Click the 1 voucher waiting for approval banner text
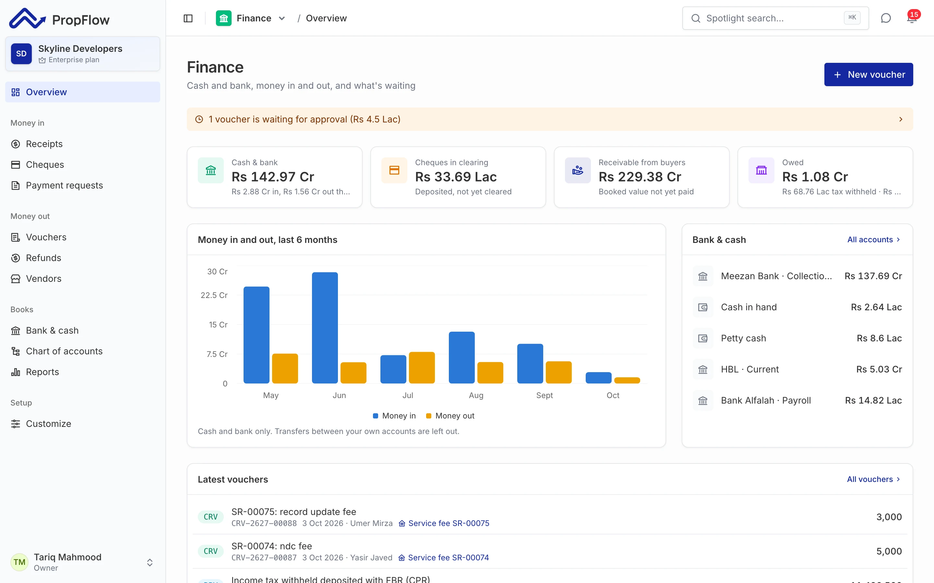This screenshot has width=934, height=583. coord(305,119)
